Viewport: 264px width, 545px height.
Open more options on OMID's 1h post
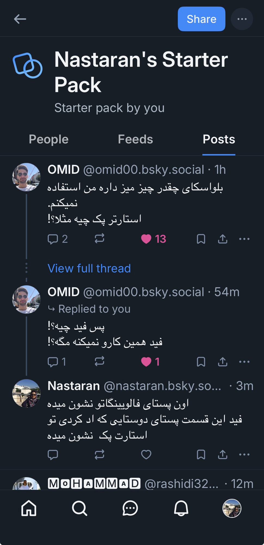244,239
